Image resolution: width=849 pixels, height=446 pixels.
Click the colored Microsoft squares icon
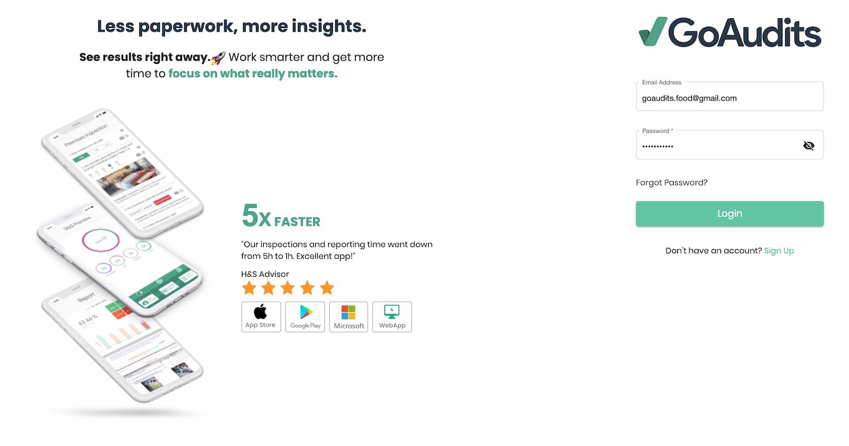(348, 311)
